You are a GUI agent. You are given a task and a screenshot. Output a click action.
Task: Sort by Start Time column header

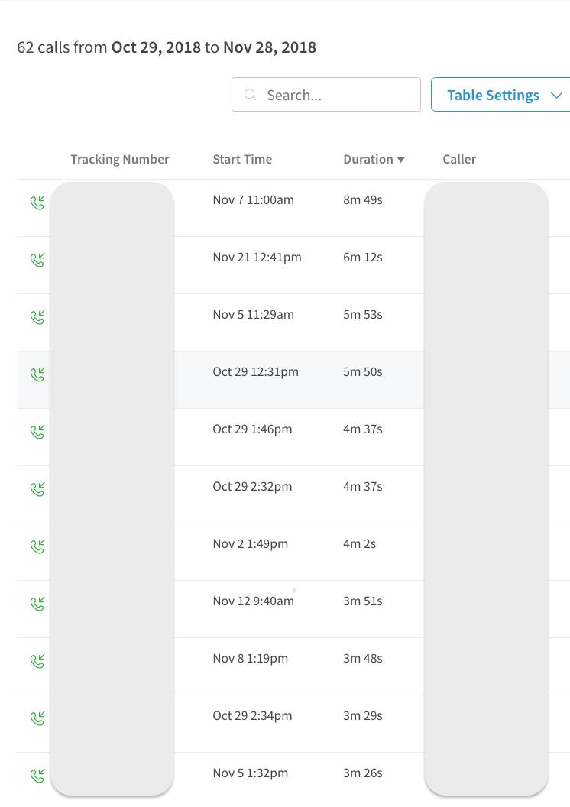click(242, 160)
